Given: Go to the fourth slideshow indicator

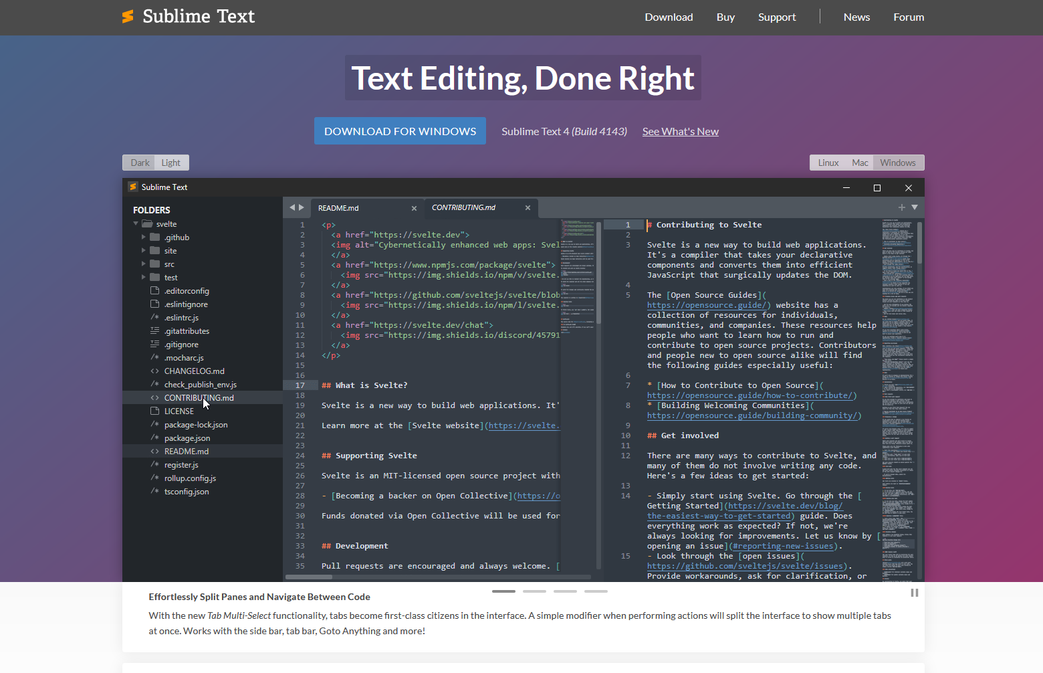Looking at the screenshot, I should tap(596, 591).
